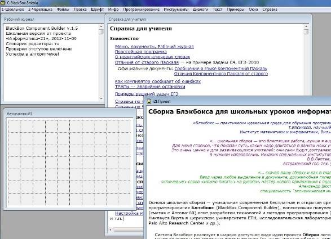Image resolution: width=331 pixels, height=239 pixels.
Task: Click log line BlackBox Component Builder v.1.5
Action: click(x=42, y=28)
